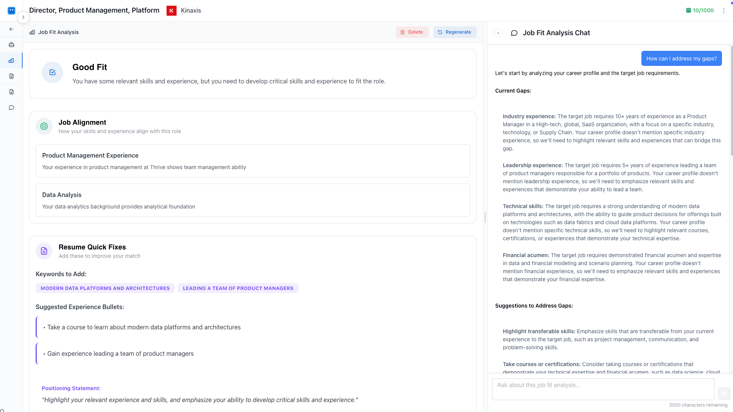The height and width of the screenshot is (412, 733).
Task: Click the blue robot app logo
Action: pos(11,10)
